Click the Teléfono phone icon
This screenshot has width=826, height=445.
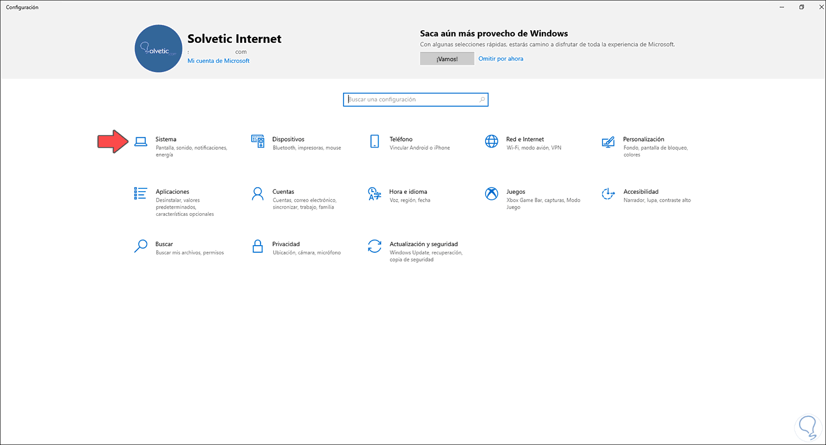pos(374,142)
